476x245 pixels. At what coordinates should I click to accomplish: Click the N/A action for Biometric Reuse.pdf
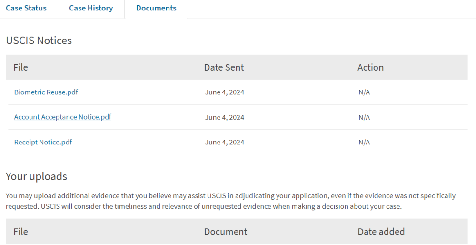[x=364, y=92]
